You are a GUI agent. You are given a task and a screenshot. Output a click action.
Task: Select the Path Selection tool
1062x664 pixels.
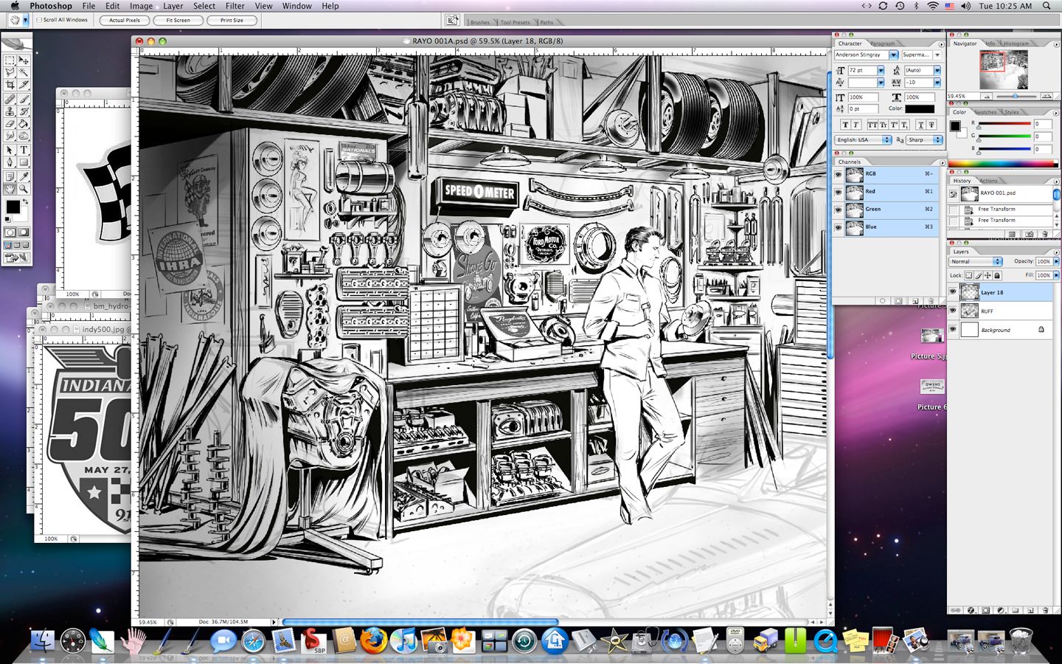pos(10,150)
